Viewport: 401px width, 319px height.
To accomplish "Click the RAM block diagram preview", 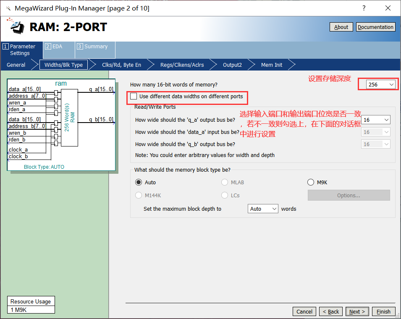I will (61, 125).
